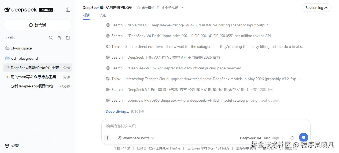This screenshot has height=153, width=339.
Task: Open the DeepSeek-V4-Flash High model dropdown
Action: coord(261,138)
